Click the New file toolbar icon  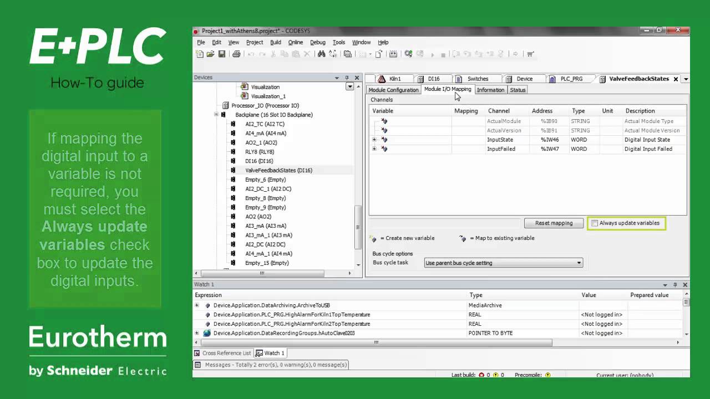200,54
